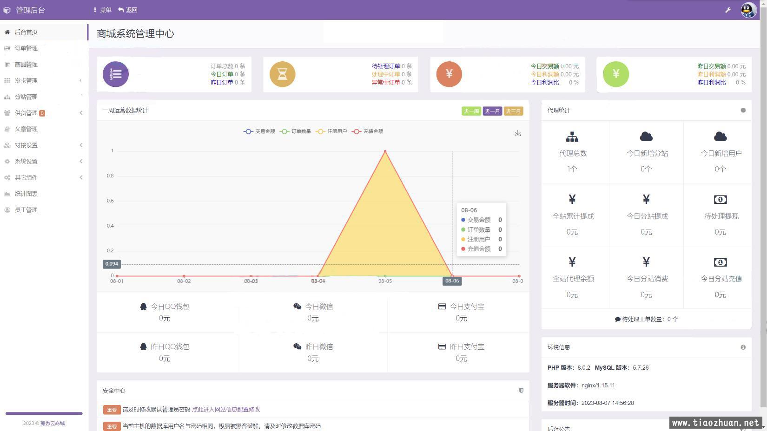The width and height of the screenshot is (767, 431).
Task: Expand the 发卡管理 sidebar submenu
Action: (x=44, y=80)
